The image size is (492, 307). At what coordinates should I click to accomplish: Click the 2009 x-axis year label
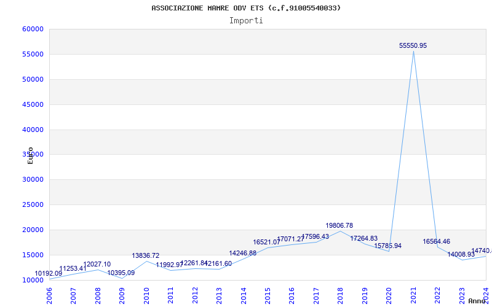click(x=122, y=296)
